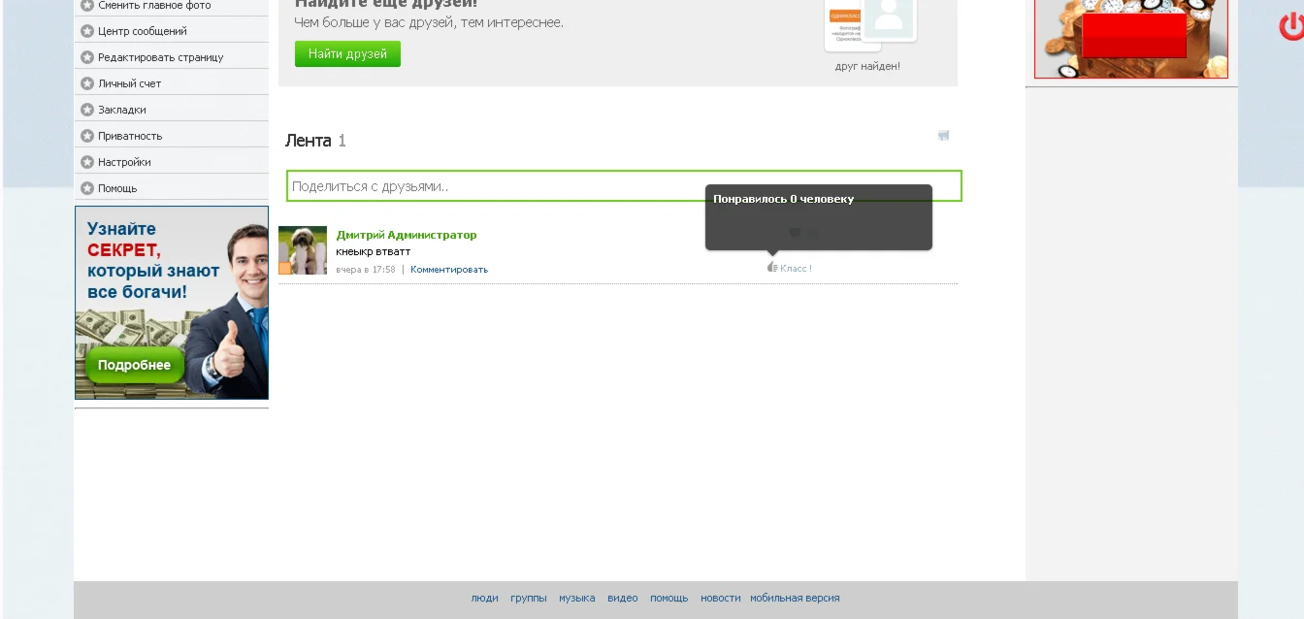The width and height of the screenshot is (1304, 619).
Task: Click star icon beside Редактировать страницу
Action: [x=87, y=57]
